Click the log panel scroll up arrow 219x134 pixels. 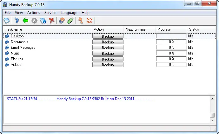point(212,99)
